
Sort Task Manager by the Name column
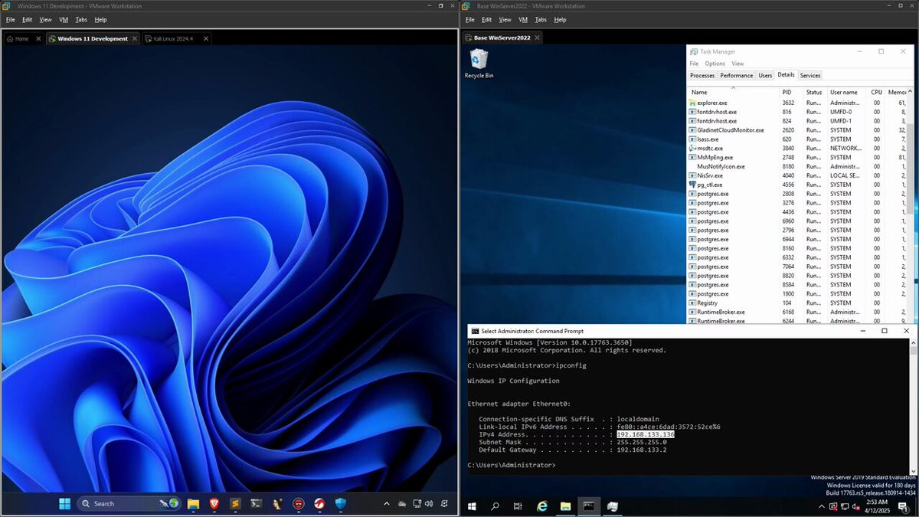pos(733,92)
